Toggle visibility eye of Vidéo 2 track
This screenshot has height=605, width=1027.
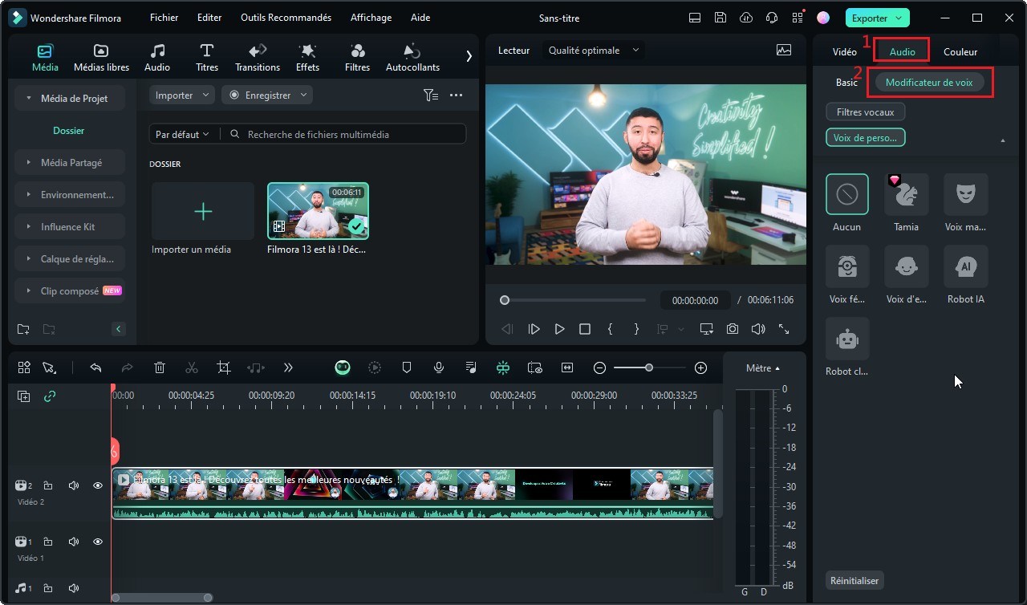(x=98, y=485)
